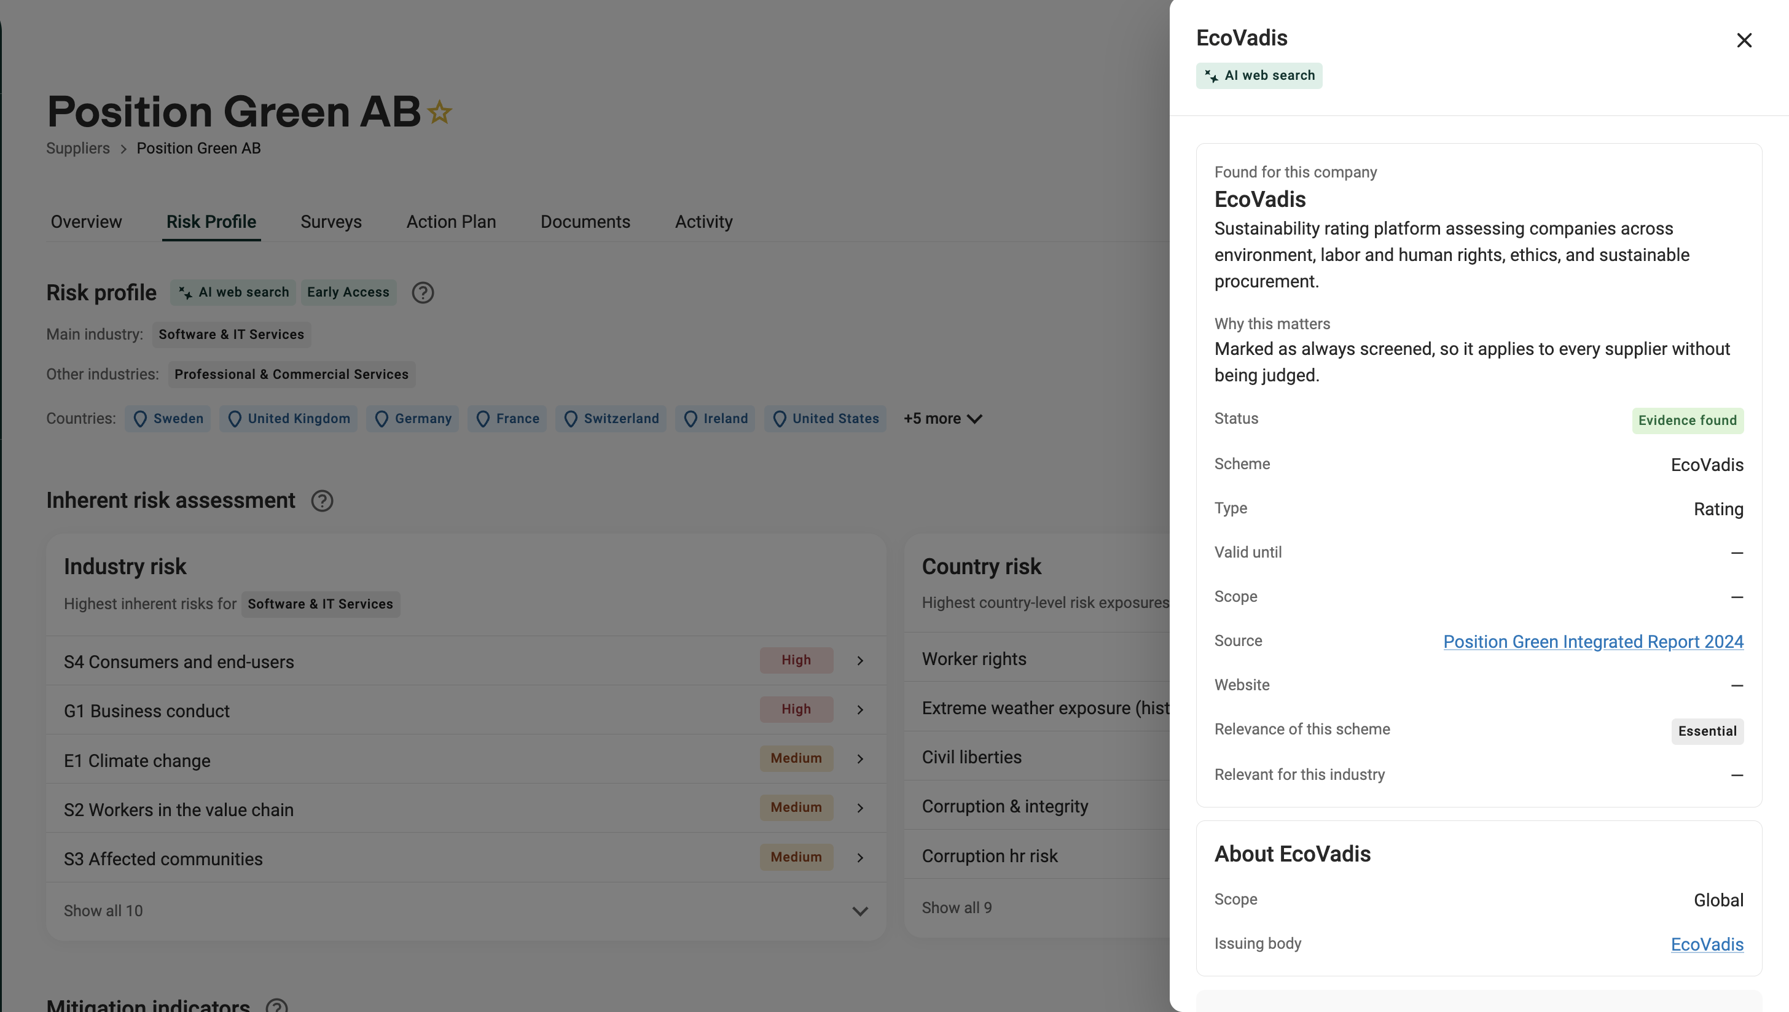Click Software & IT Services main industry tag
Screen dimensions: 1789x1012
pyautogui.click(x=232, y=335)
